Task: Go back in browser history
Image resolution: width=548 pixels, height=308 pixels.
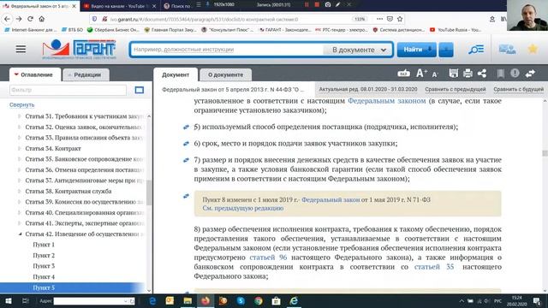Action: [x=7, y=19]
